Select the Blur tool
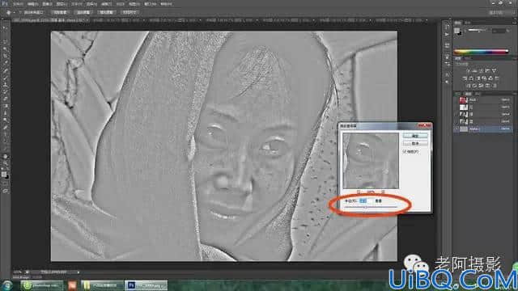 [x=6, y=113]
